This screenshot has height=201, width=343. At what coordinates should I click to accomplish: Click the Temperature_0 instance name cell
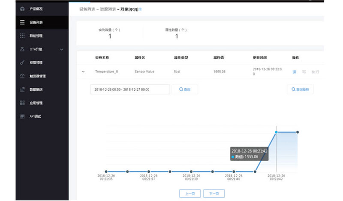pos(106,72)
